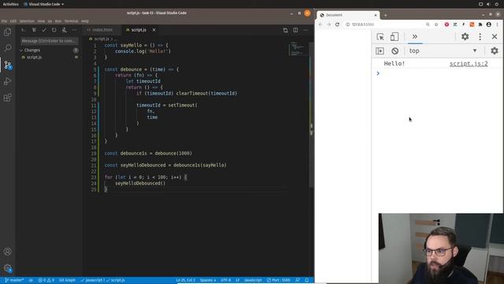Open the Run menu in VS Code
This screenshot has width=504, height=284.
(58, 21)
